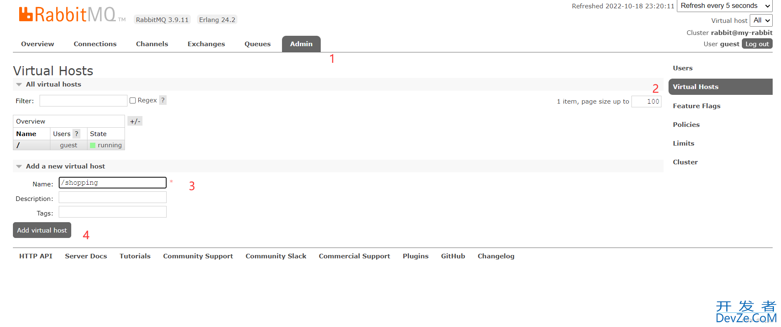Image resolution: width=781 pixels, height=327 pixels.
Task: Click the Regex help question mark
Action: 163,100
